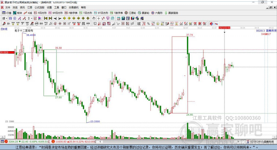Viewport: 277px width, 150px height.
Task: Select the blue infinity symbol icon
Action: click(216, 24)
